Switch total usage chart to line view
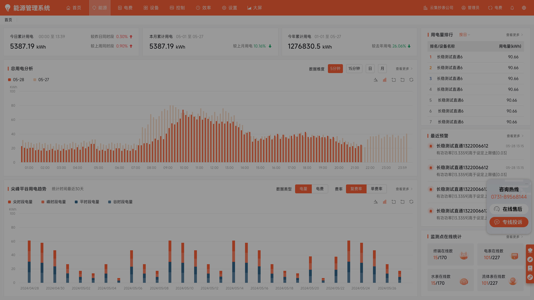This screenshot has height=300, width=534. (x=376, y=80)
